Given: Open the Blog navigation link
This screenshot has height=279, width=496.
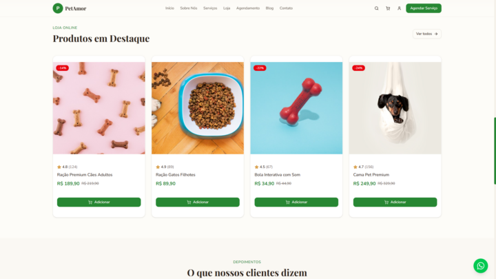Looking at the screenshot, I should click(x=269, y=8).
